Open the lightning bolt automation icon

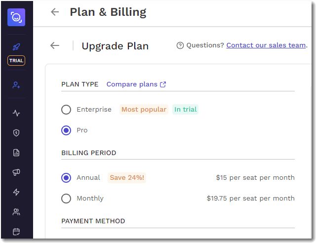click(16, 192)
